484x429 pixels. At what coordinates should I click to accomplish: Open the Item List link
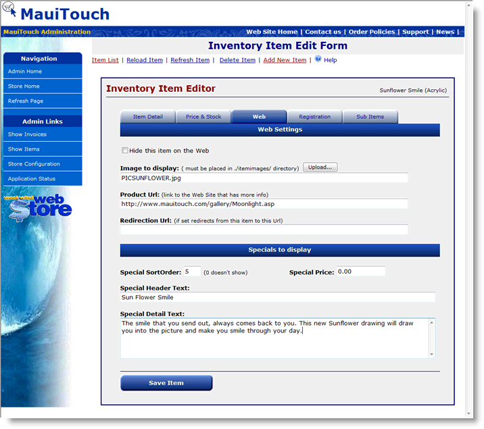pos(105,60)
